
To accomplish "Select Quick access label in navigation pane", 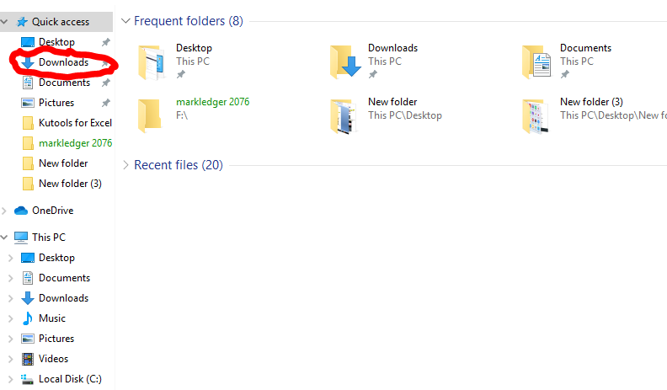I will pyautogui.click(x=61, y=22).
